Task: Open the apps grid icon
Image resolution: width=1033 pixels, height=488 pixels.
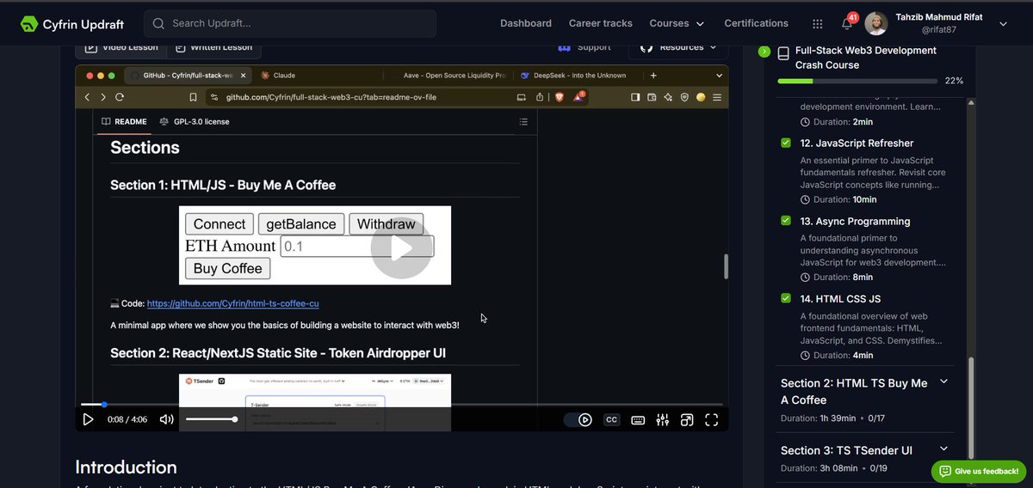Action: pyautogui.click(x=817, y=23)
